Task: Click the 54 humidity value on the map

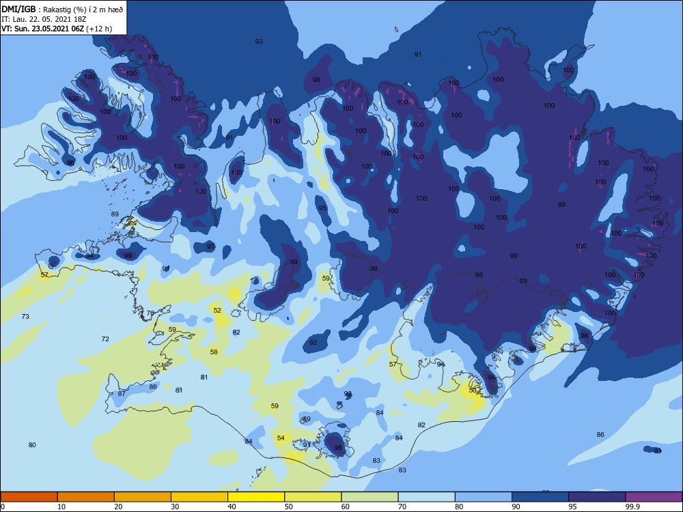Action: 281,438
